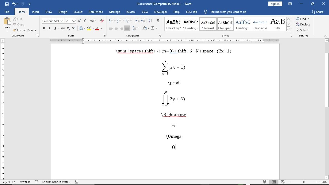Decrease the paragraph indent

[138, 21]
